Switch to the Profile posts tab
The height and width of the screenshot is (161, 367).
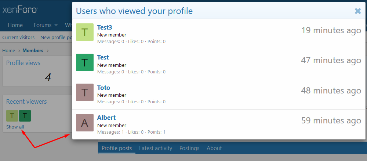117,148
